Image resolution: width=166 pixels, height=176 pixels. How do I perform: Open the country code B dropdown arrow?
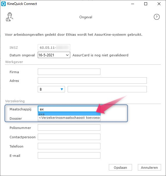click(62, 89)
